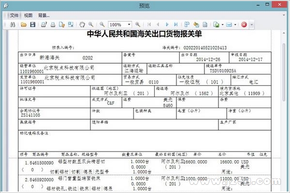Click the send by email icon

(229, 25)
